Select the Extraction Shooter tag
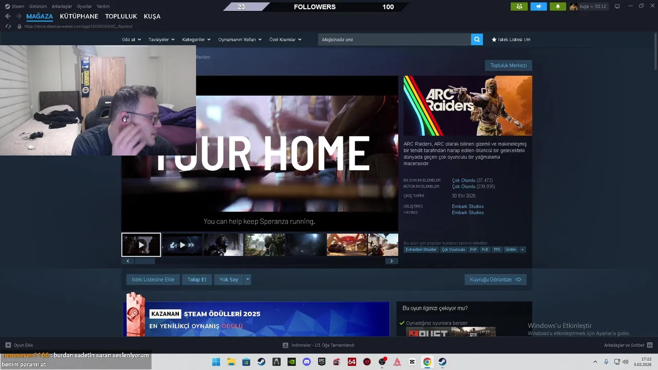This screenshot has height=370, width=658. 421,250
